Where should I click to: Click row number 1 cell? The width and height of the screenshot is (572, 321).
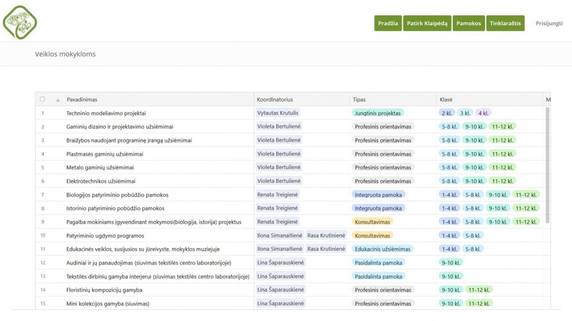[x=43, y=113]
